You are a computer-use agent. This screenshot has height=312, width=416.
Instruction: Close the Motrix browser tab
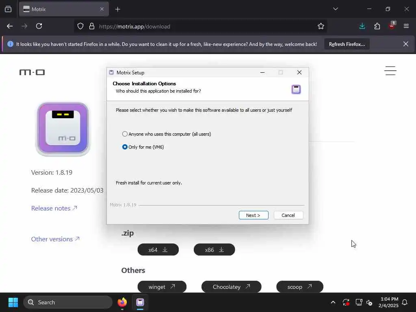[102, 9]
